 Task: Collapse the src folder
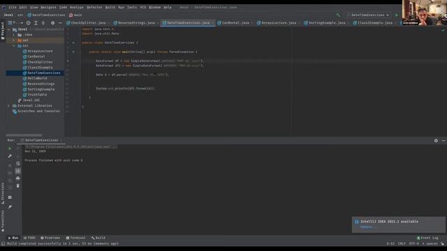14,46
